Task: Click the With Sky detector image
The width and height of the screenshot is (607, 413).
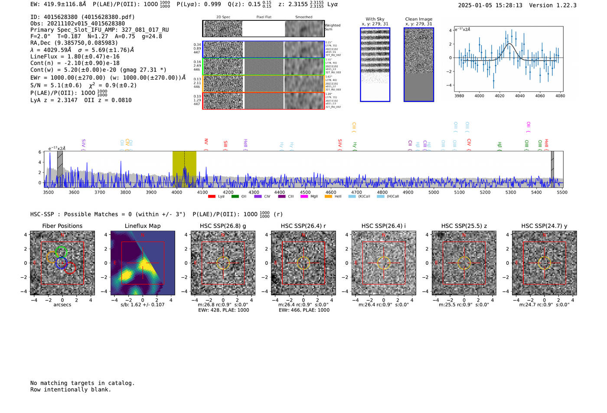Action: click(x=375, y=65)
